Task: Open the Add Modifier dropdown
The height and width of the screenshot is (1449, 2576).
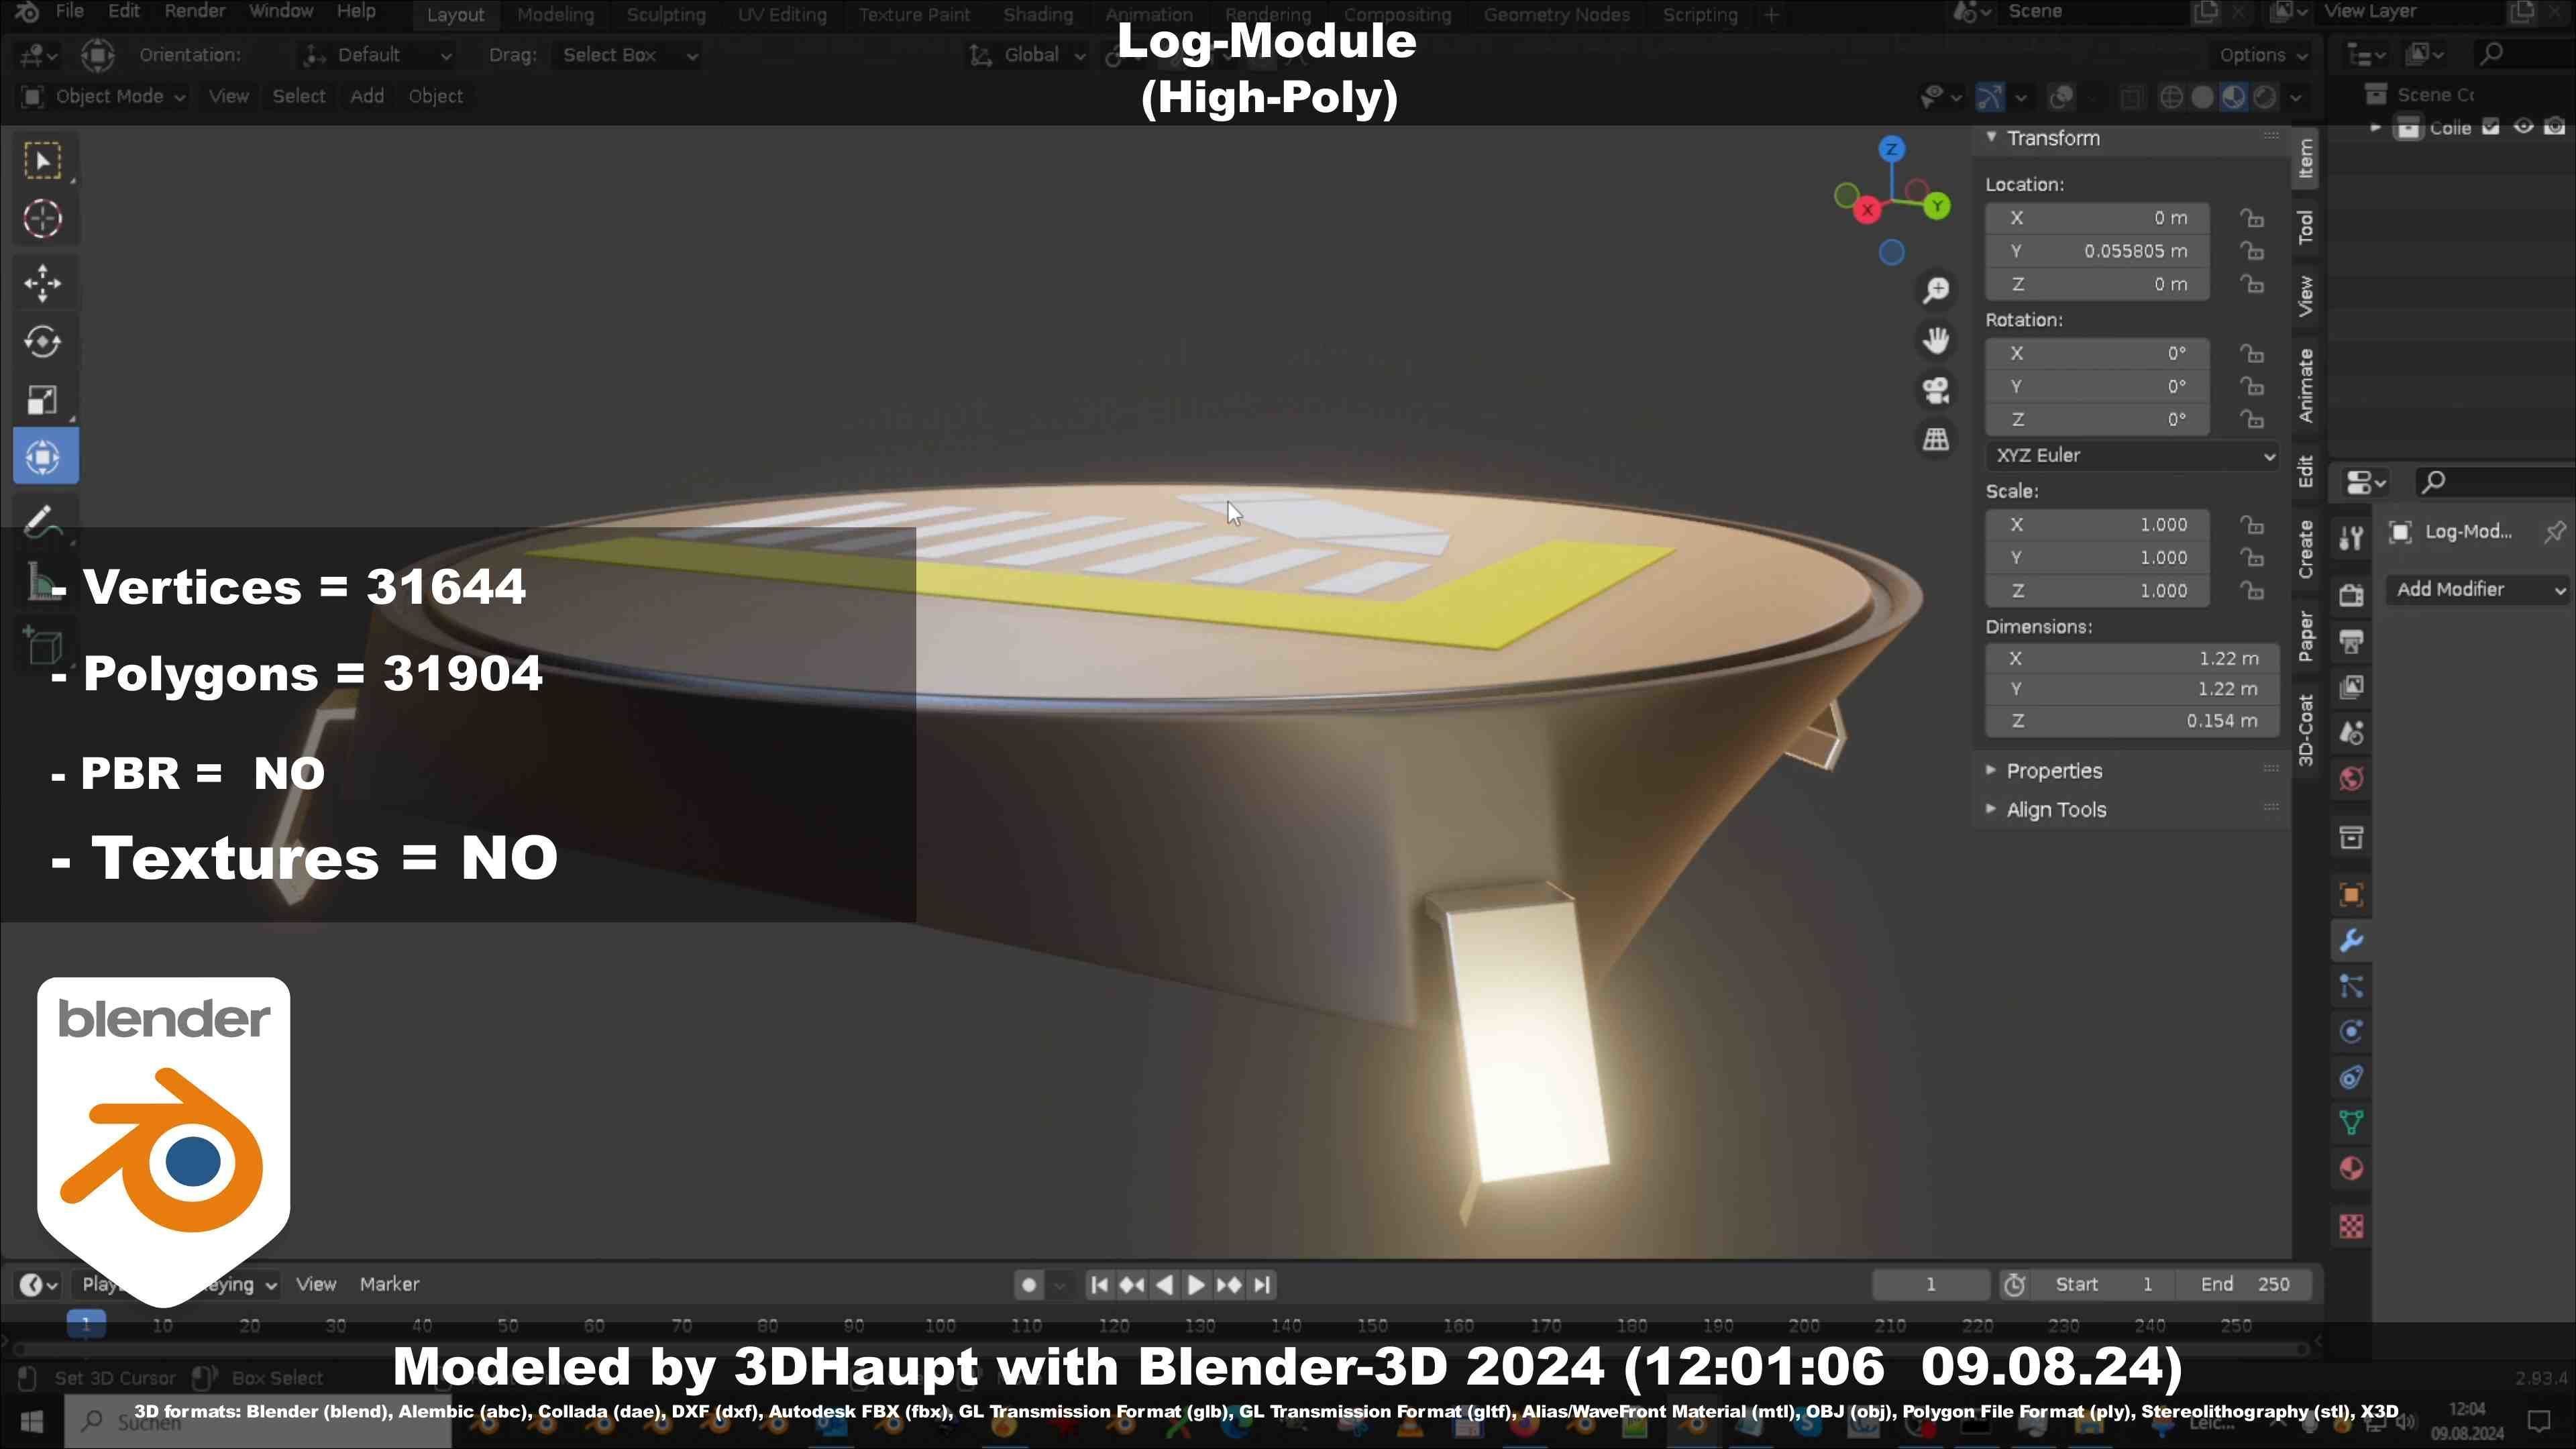Action: pyautogui.click(x=2480, y=590)
